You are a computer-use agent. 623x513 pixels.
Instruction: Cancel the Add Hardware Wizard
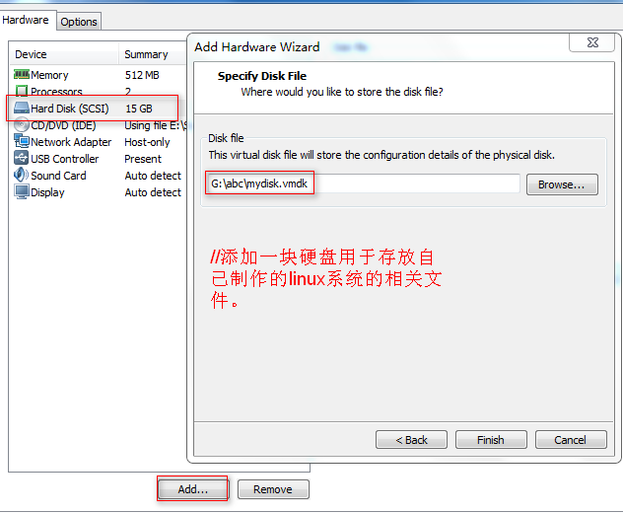pos(571,440)
